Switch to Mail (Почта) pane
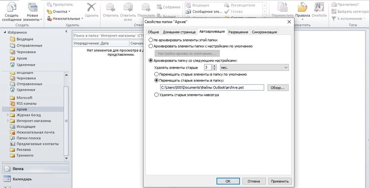Screen dimensions: 369x188 click(x=35, y=169)
